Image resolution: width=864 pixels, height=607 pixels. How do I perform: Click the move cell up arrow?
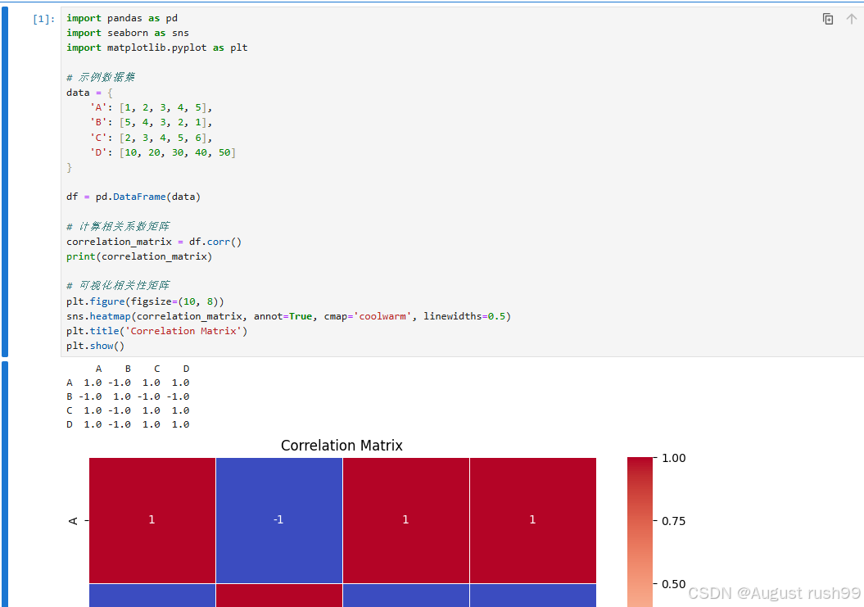click(x=852, y=20)
